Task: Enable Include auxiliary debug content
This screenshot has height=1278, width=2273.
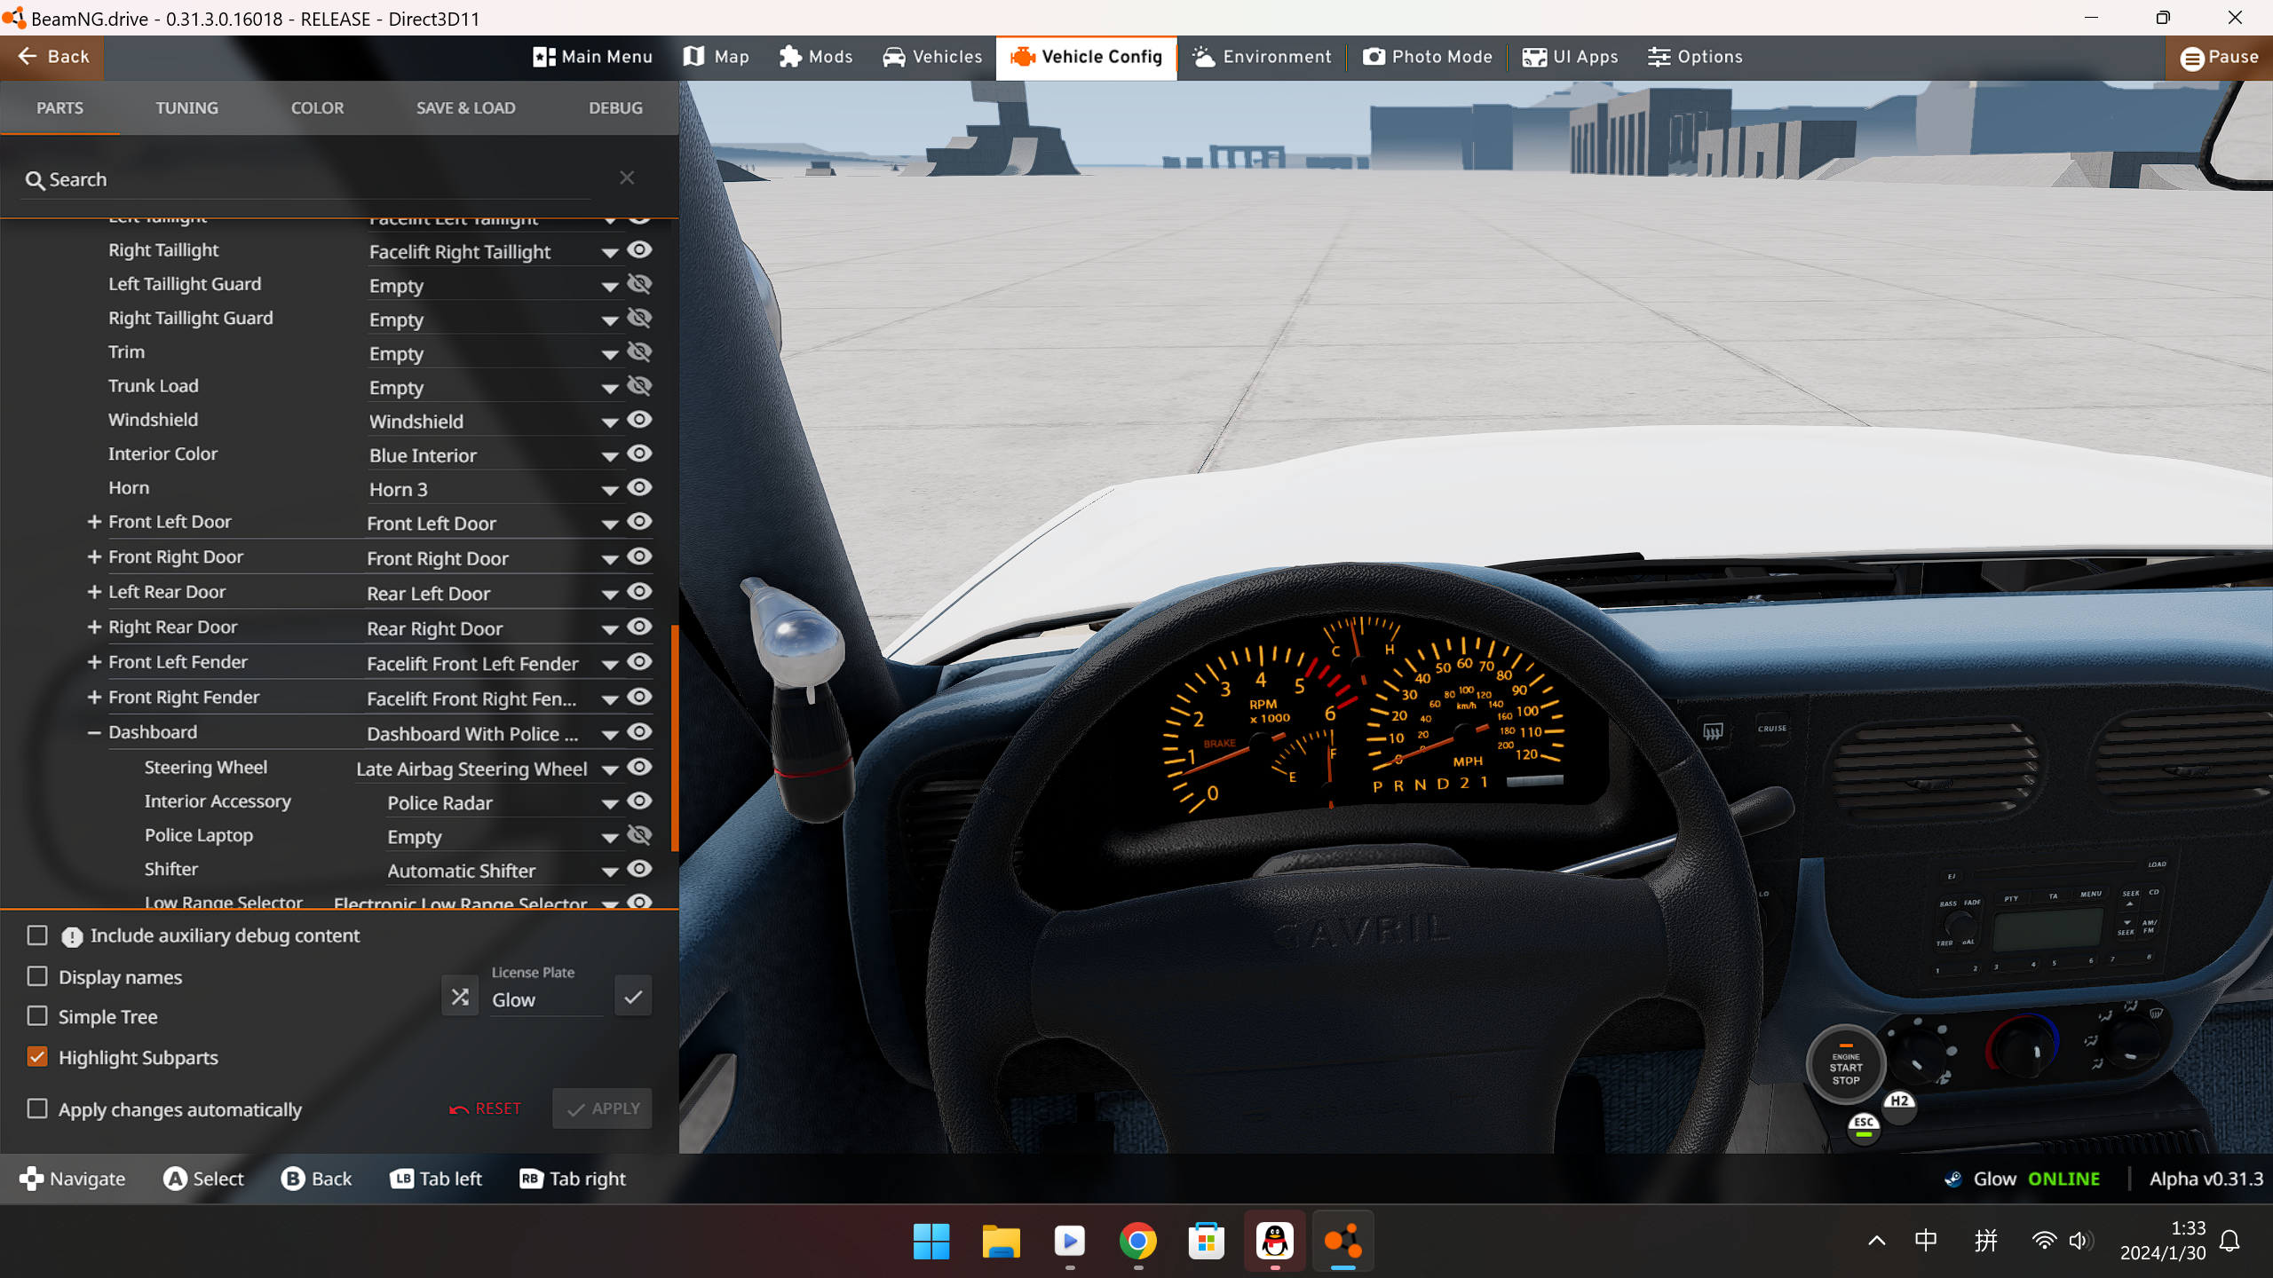Action: point(37,935)
